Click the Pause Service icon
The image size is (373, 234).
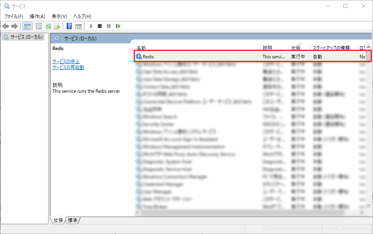(x=109, y=26)
